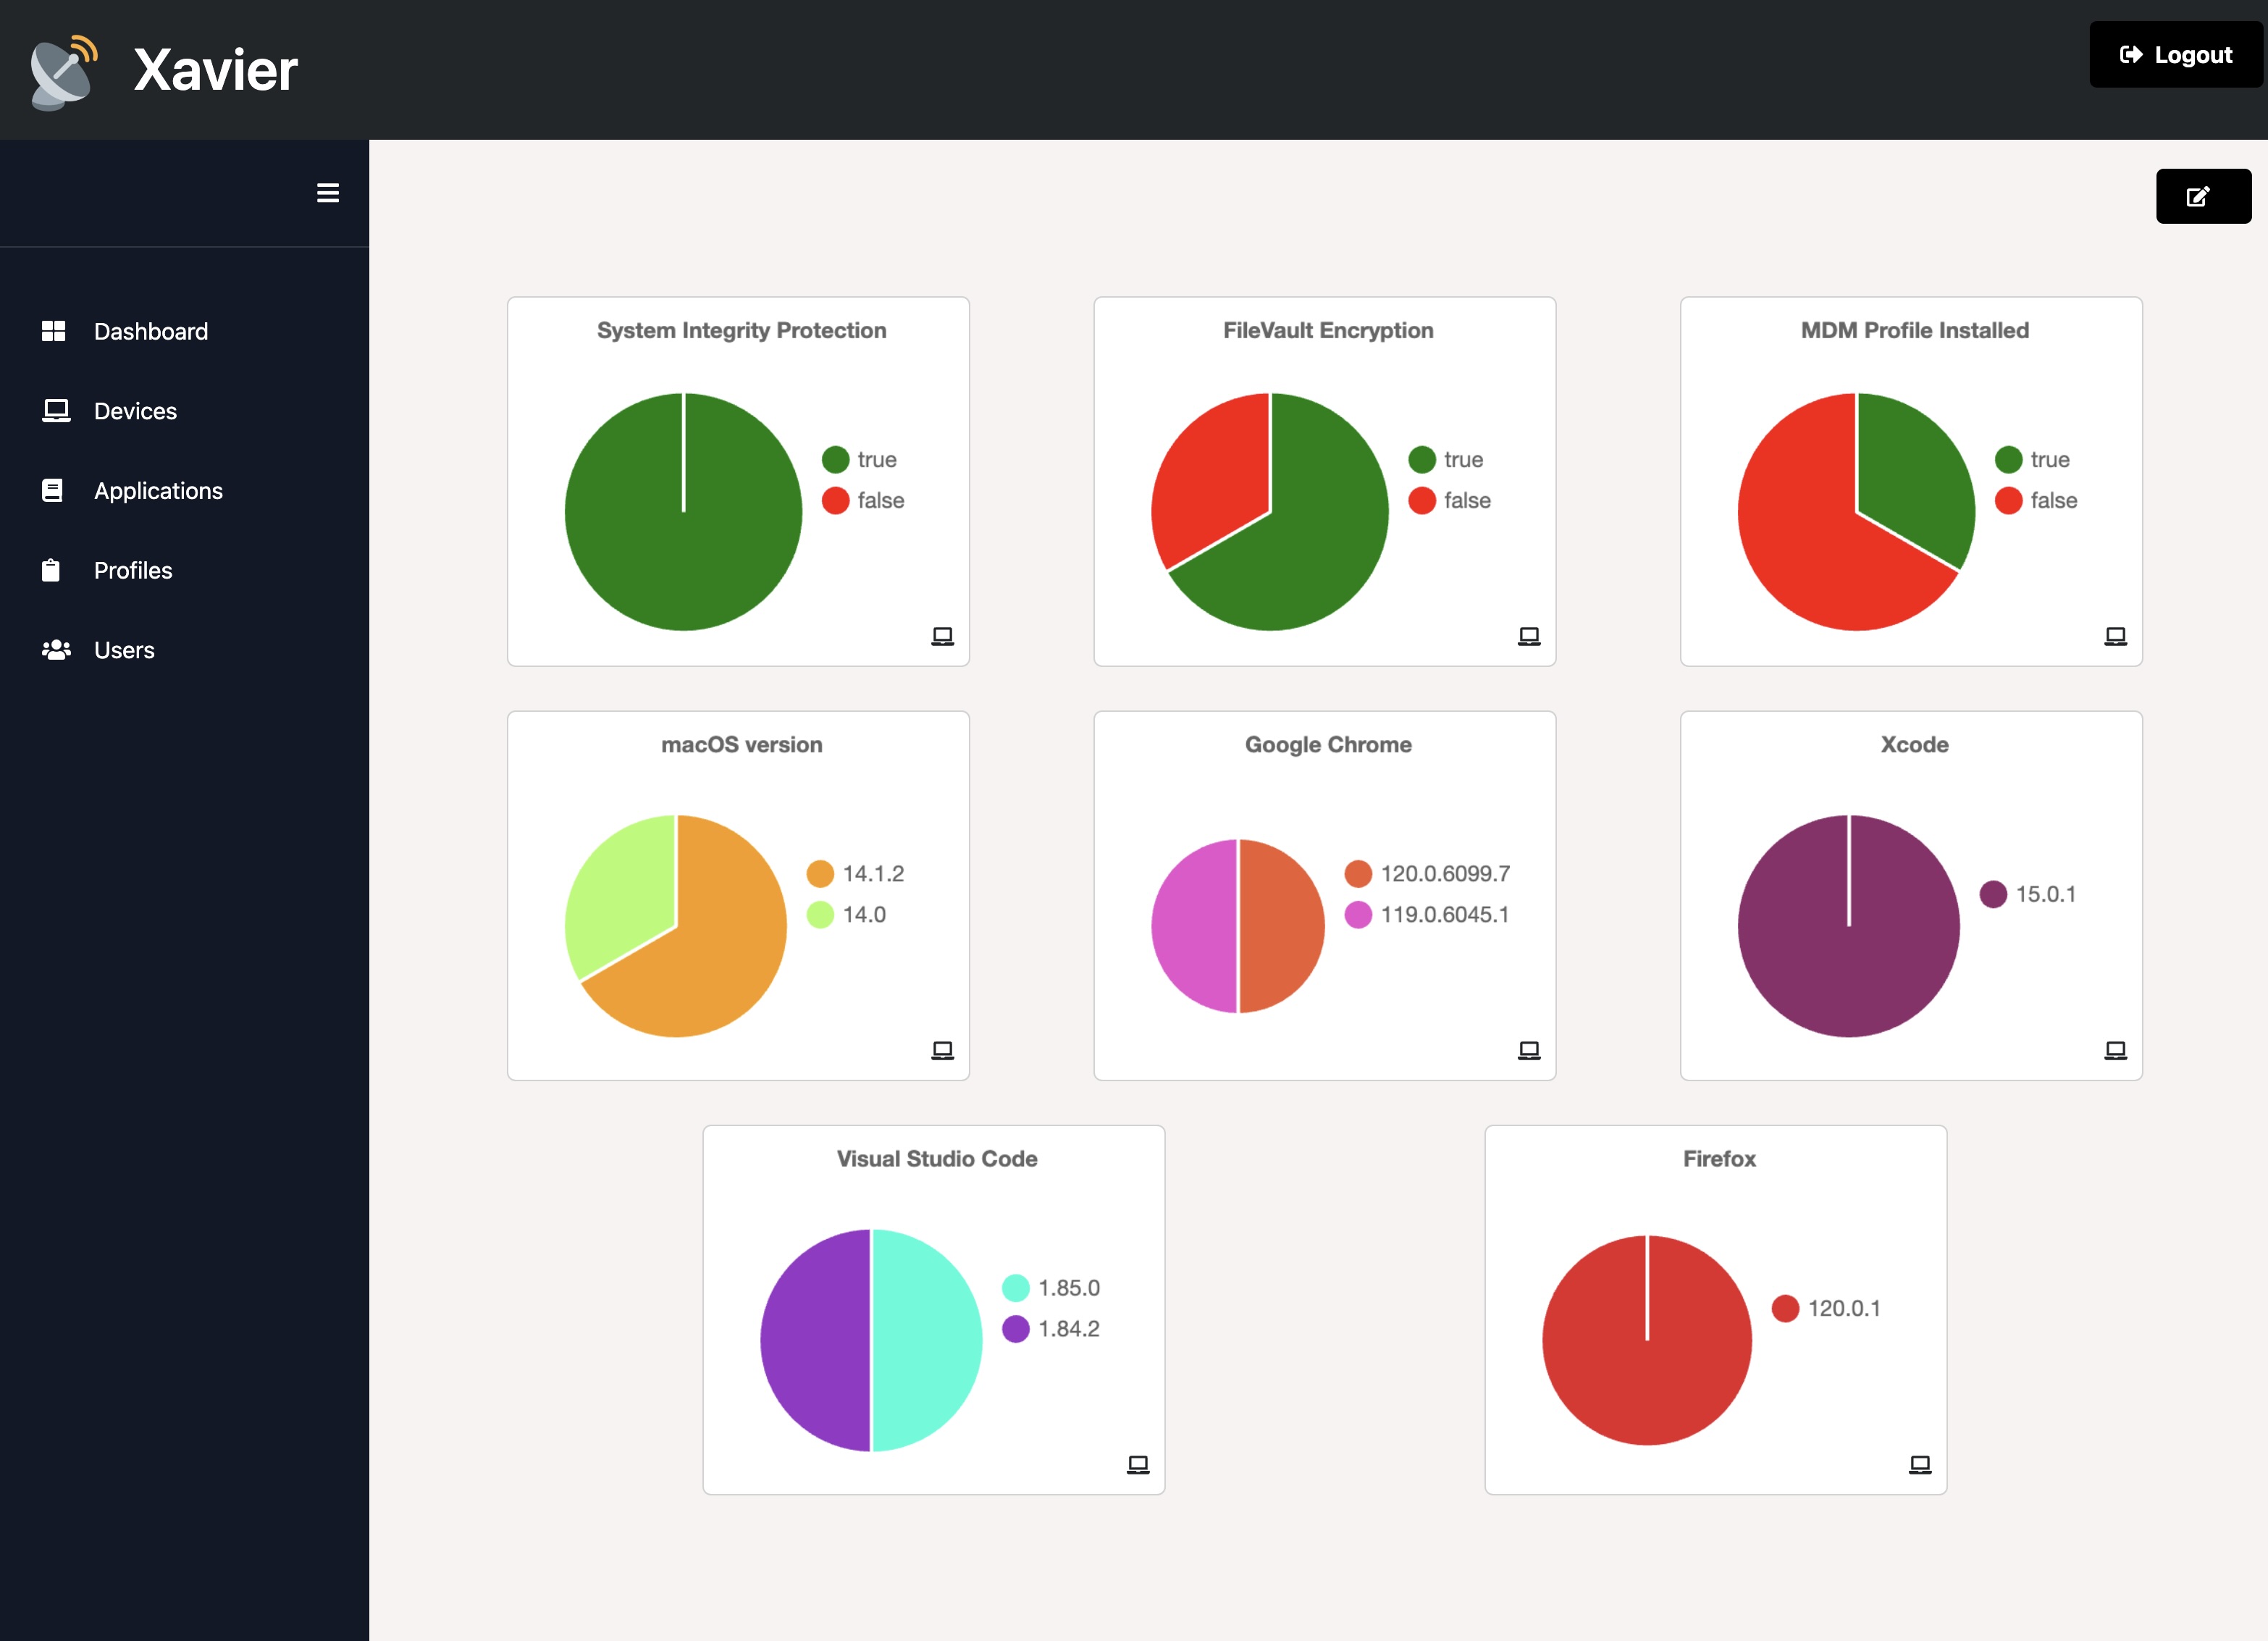Click the laptop icon on Google Chrome card
2268x1641 pixels.
click(x=1528, y=1050)
